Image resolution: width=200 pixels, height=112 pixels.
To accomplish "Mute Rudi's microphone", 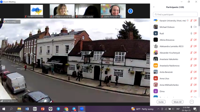I will pyautogui.click(x=191, y=33).
